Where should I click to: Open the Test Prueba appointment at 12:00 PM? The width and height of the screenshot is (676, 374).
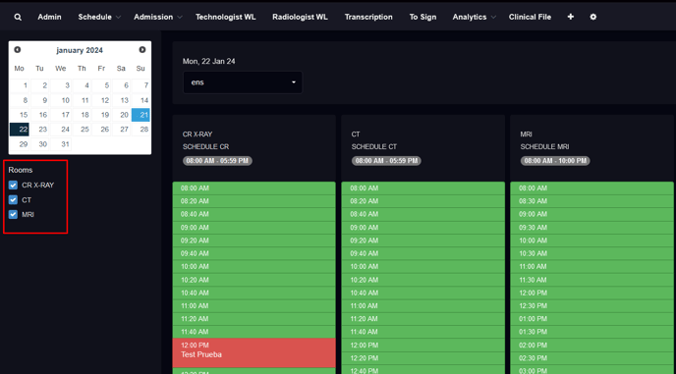tap(253, 352)
